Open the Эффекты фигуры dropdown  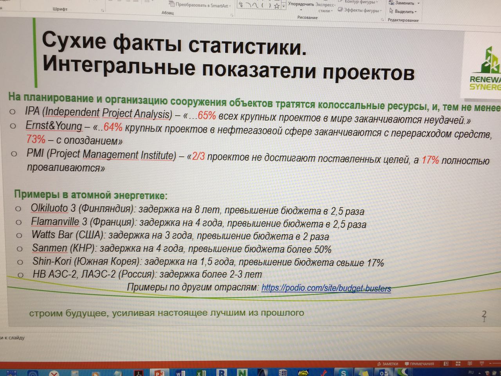pos(360,10)
